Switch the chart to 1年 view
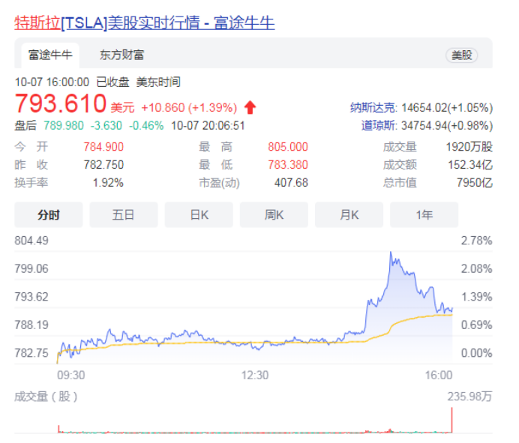This screenshot has width=519, height=443. pos(424,215)
